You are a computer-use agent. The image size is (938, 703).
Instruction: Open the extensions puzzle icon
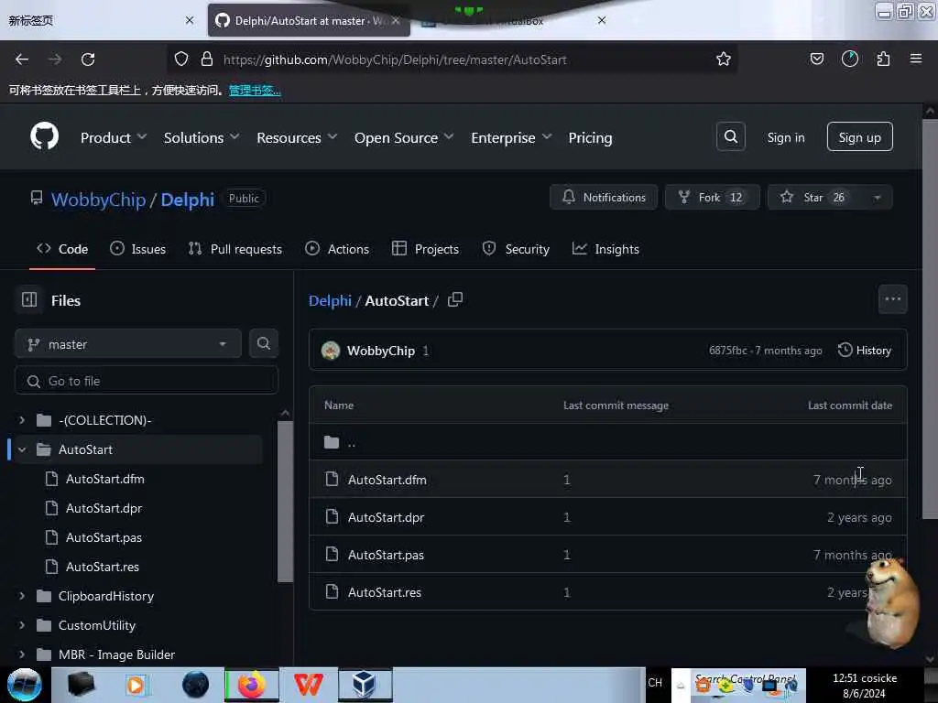(883, 59)
